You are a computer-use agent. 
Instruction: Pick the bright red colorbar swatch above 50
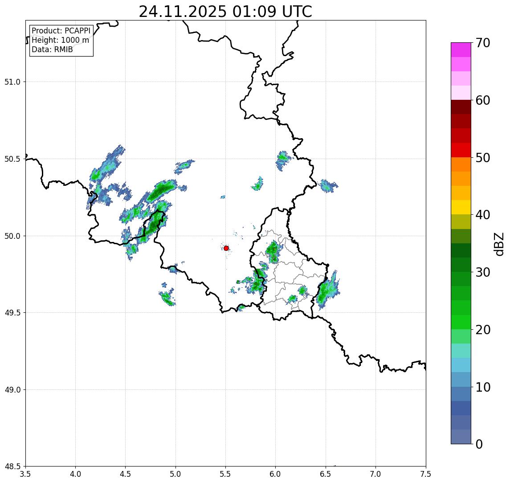click(x=461, y=150)
